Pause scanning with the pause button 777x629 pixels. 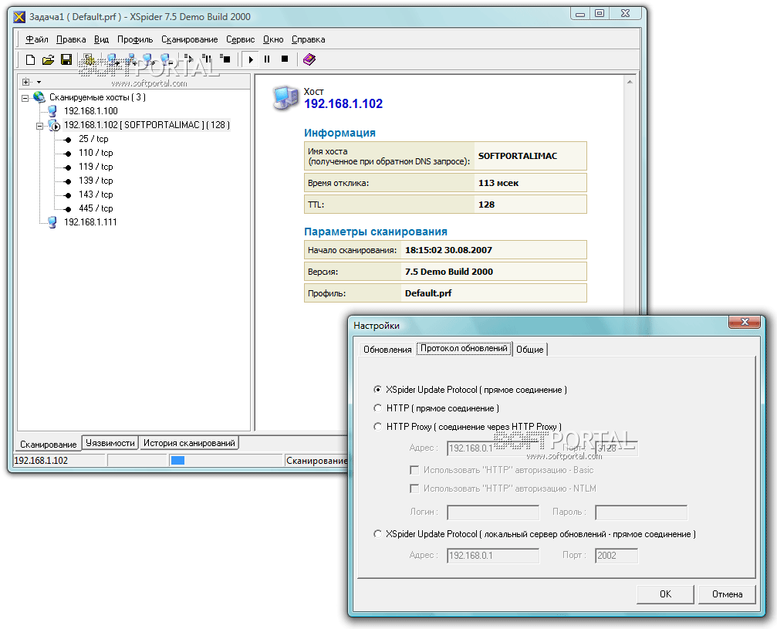(267, 59)
